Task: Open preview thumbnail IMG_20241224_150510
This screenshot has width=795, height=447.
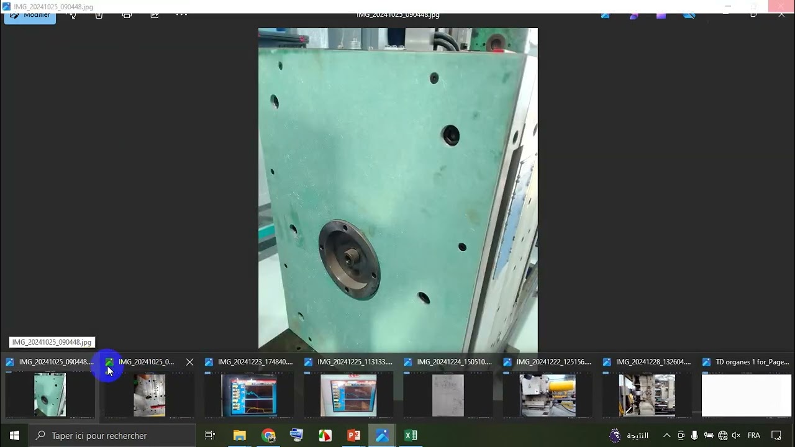Action: coord(447,395)
